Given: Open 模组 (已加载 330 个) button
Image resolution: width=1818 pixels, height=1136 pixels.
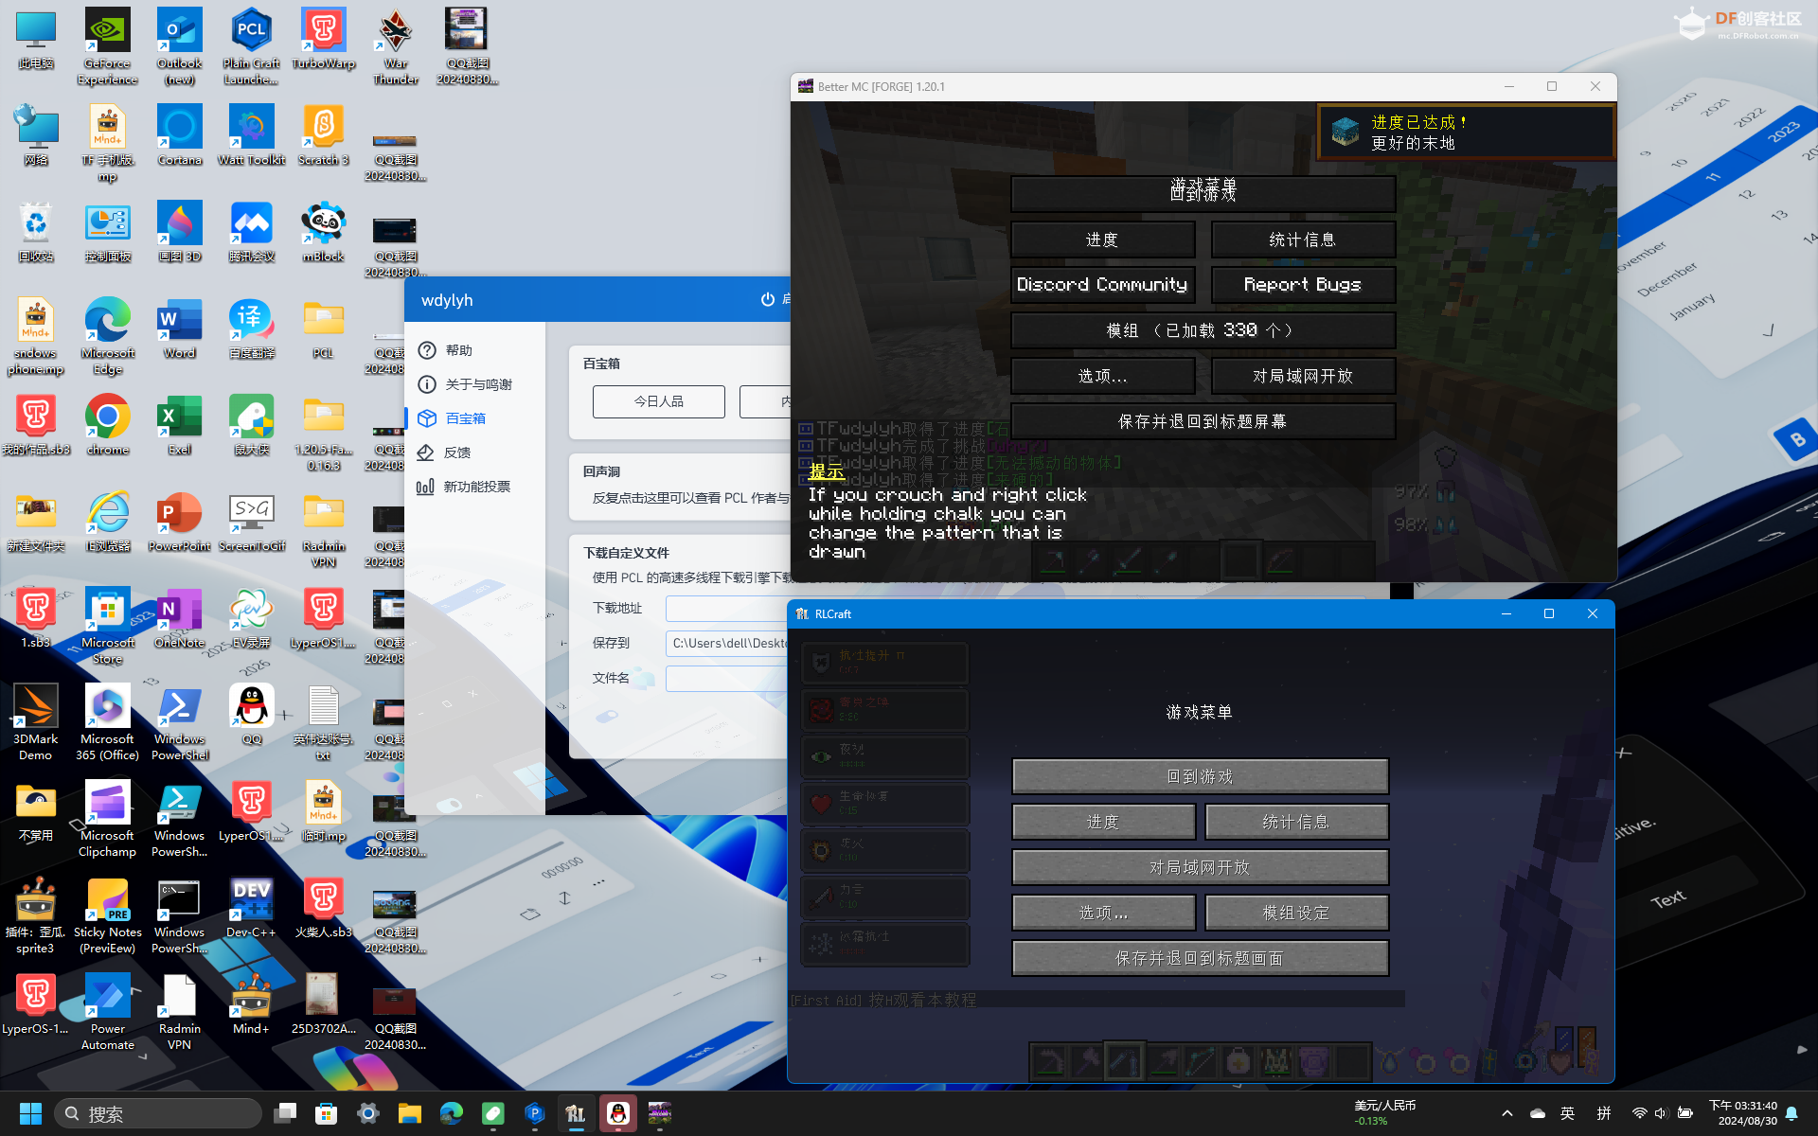Looking at the screenshot, I should point(1203,330).
